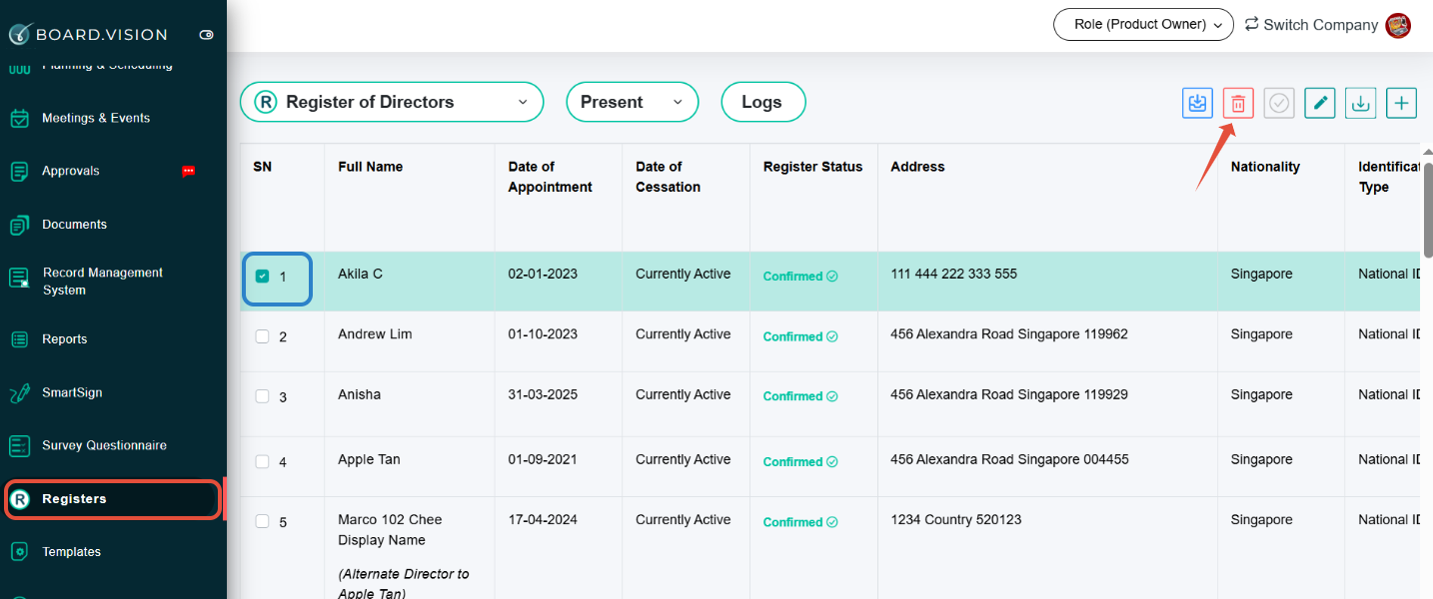The image size is (1433, 599).
Task: Click the SmartSign pen icon
Action: tap(19, 393)
